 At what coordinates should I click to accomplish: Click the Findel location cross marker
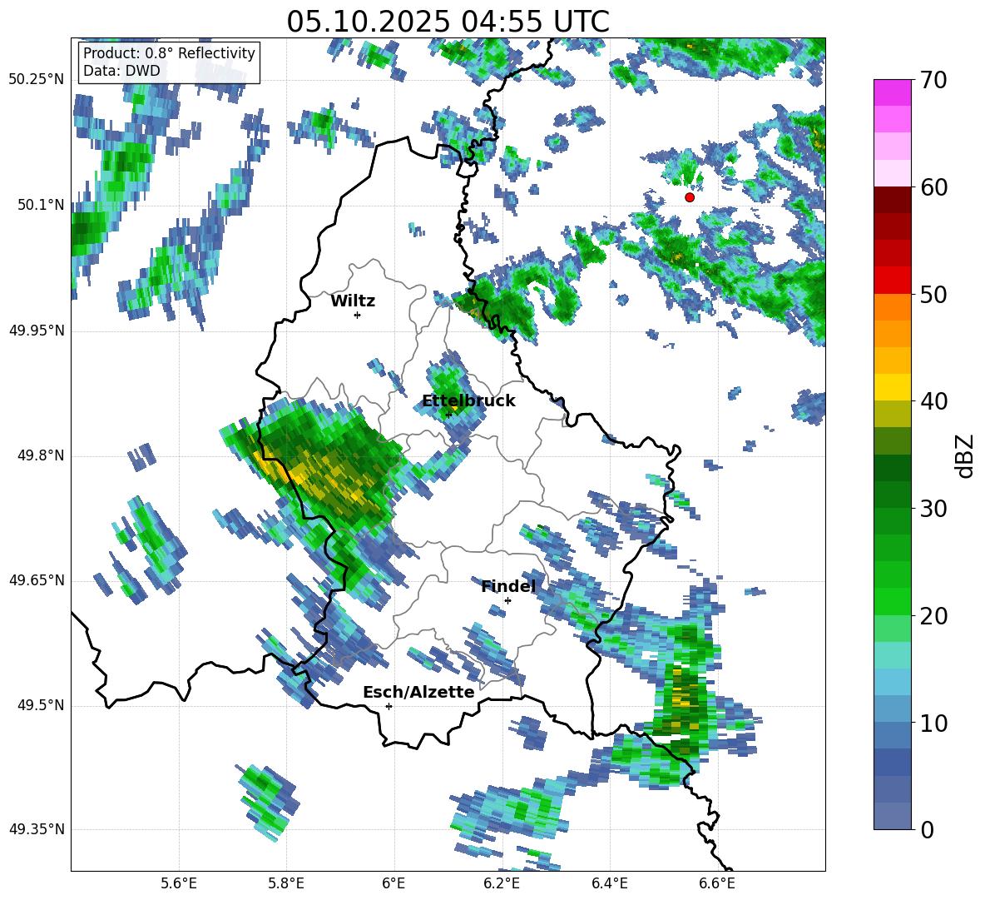click(507, 601)
